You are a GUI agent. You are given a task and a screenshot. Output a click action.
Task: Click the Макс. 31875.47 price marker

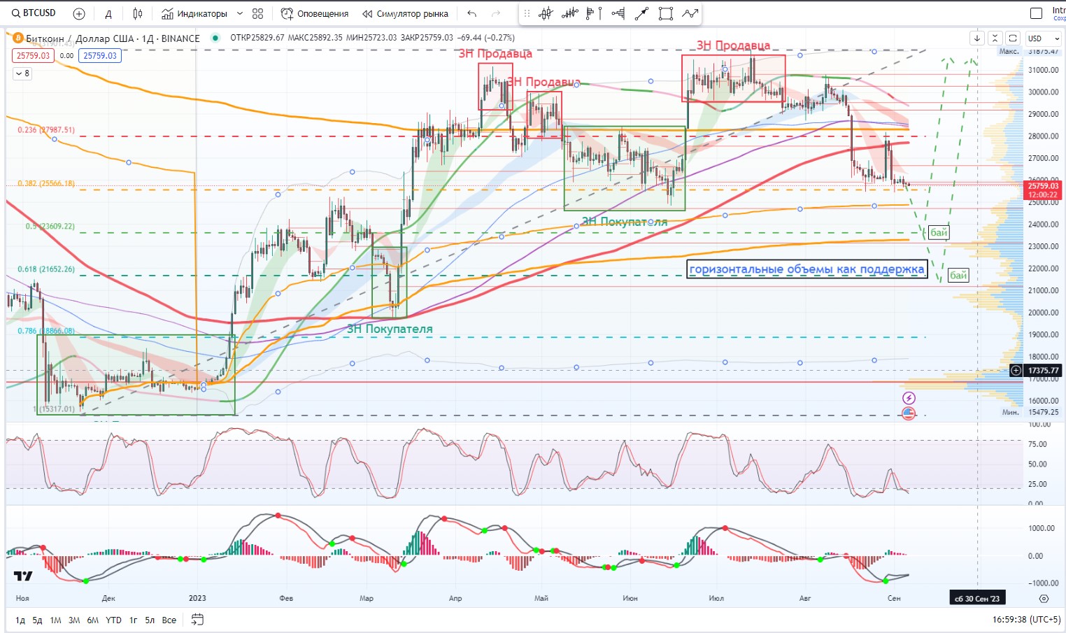pyautogui.click(x=1030, y=52)
